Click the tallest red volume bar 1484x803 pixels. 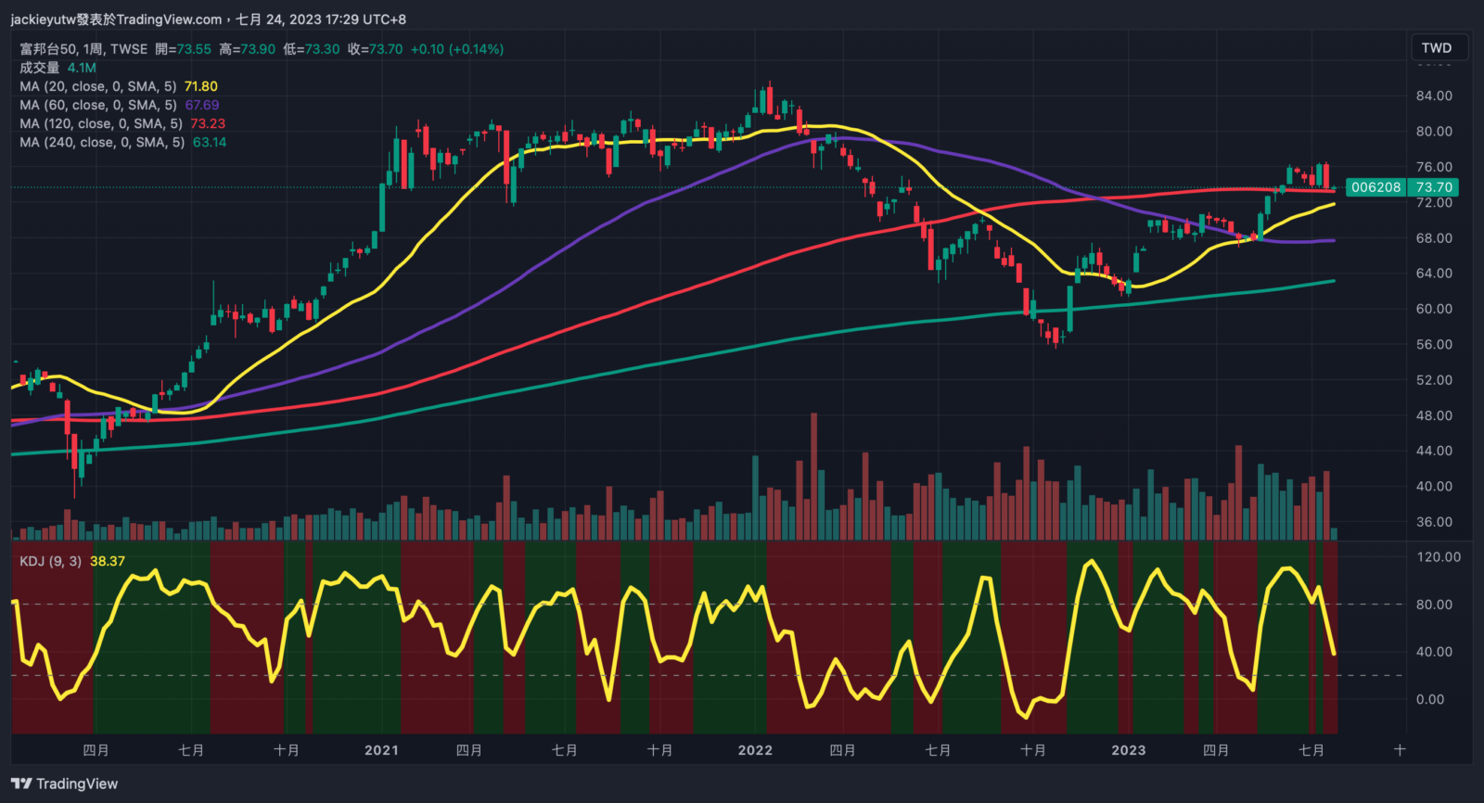coord(814,478)
